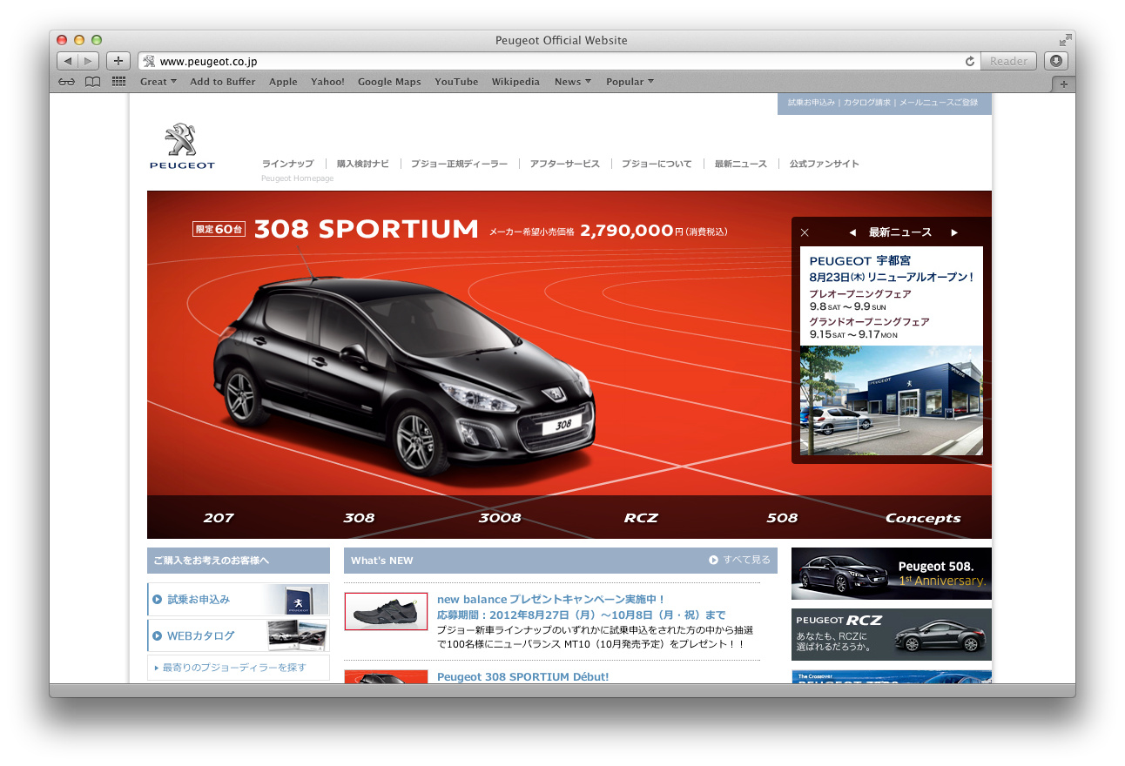Screen dimensions: 1125x766
Task: Show bookmarks with the open book icon
Action: [x=92, y=82]
